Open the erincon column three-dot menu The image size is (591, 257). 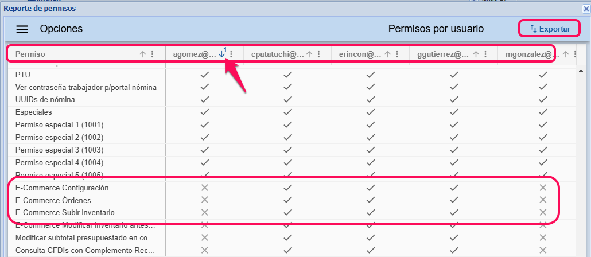tap(396, 54)
